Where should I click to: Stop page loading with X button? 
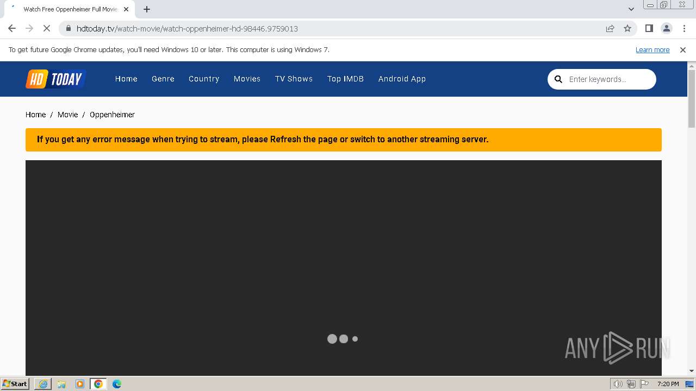coord(47,28)
